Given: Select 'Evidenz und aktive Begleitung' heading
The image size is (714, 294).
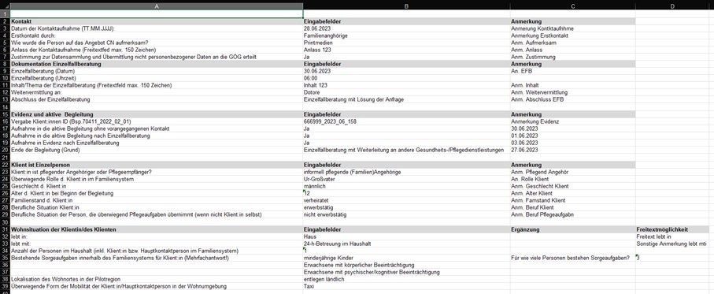Looking at the screenshot, I should coord(156,114).
